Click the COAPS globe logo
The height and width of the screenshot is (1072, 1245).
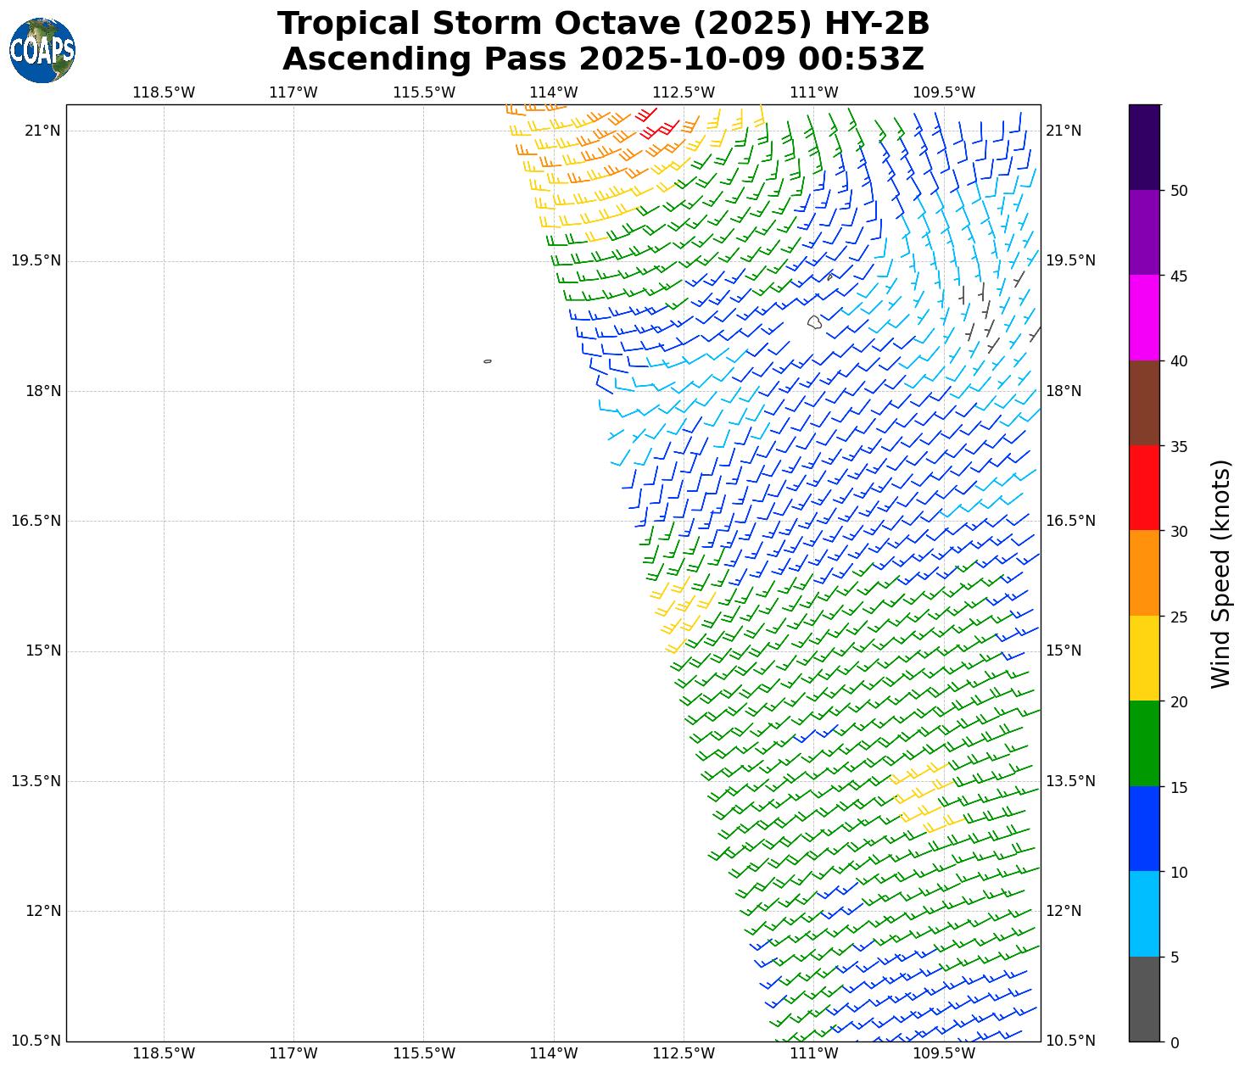point(42,51)
